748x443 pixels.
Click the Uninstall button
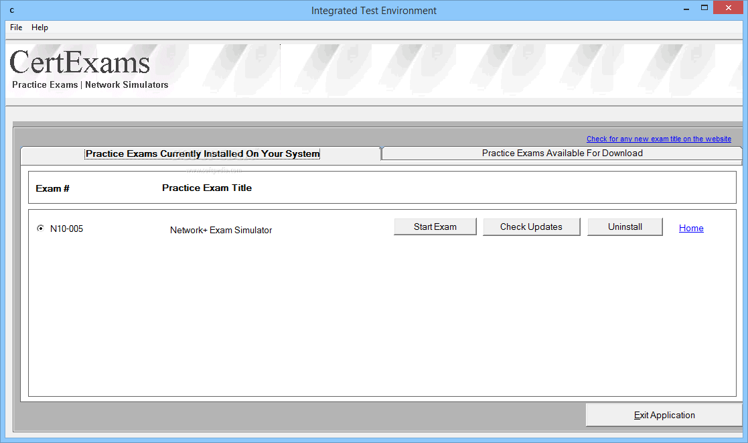(x=625, y=227)
